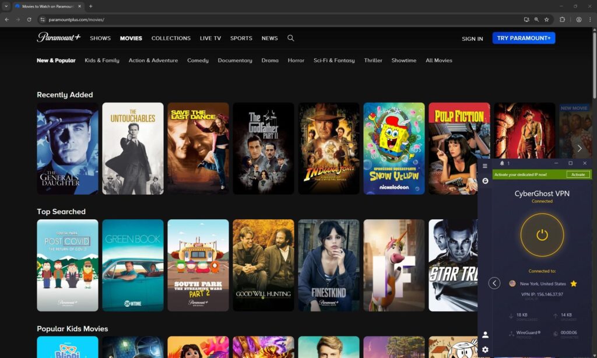This screenshot has height=358, width=597.
Task: Click the browser address bar URL
Action: pyautogui.click(x=76, y=19)
